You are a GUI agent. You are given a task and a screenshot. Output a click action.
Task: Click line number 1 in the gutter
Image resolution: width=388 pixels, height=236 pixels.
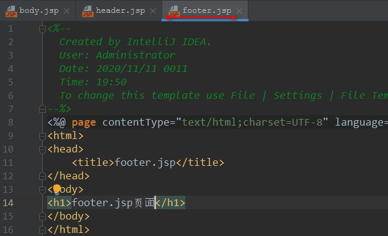click(10, 29)
